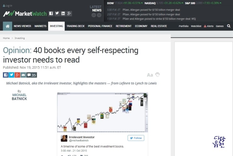The height and width of the screenshot is (156, 233).
Task: Open Watchlist link
Action: pos(196,26)
